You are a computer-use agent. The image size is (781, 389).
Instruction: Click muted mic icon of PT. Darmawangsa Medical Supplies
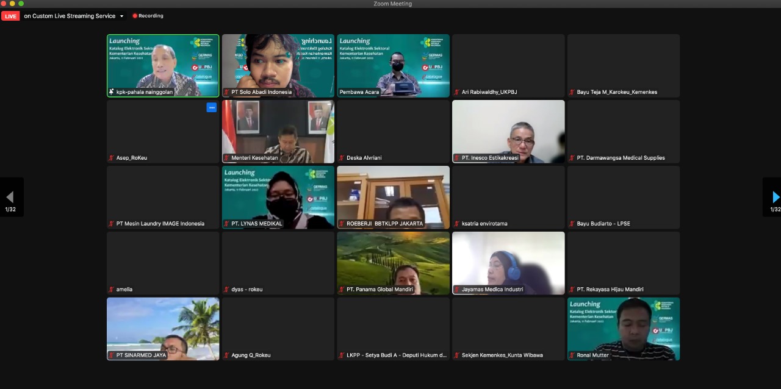click(572, 158)
